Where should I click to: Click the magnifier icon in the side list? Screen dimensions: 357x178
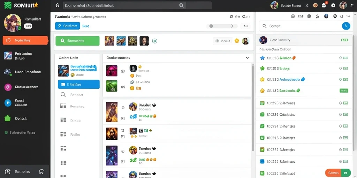pyautogui.click(x=63, y=95)
